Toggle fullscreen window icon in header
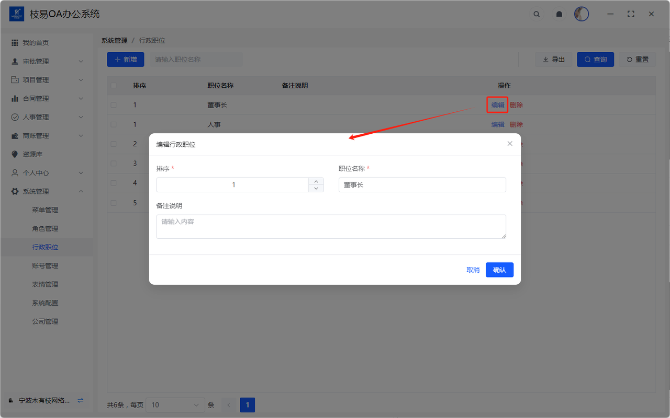 pyautogui.click(x=631, y=14)
